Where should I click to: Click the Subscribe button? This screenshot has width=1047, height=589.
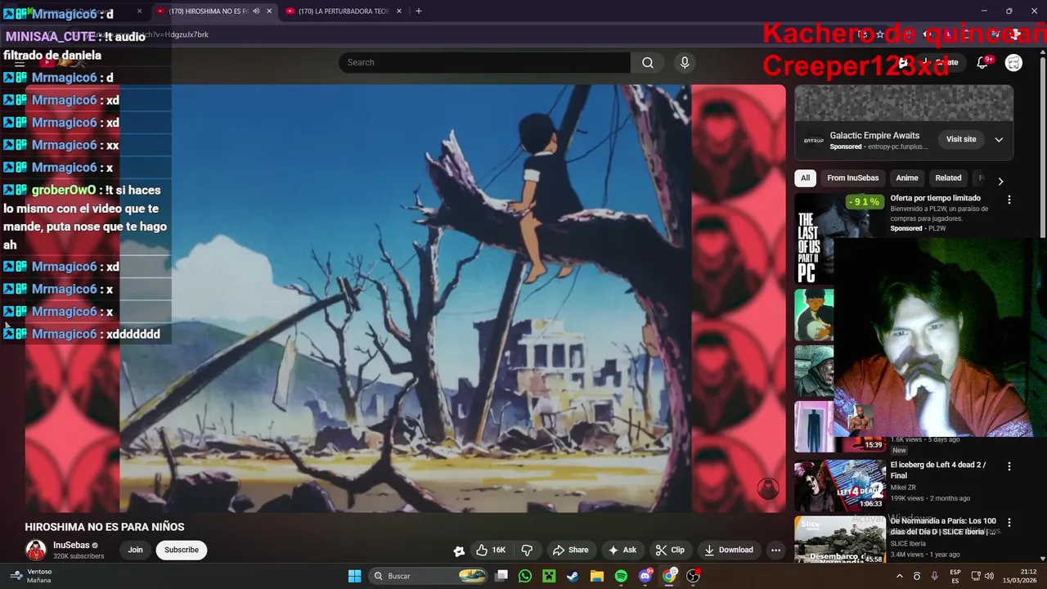point(182,550)
